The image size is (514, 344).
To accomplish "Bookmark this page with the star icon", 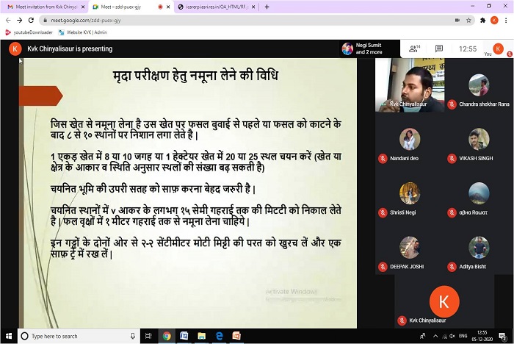I will coord(468,20).
